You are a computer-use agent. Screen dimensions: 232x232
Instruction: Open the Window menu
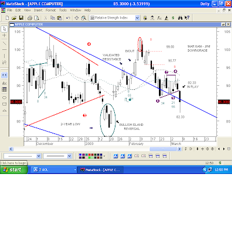click(x=75, y=10)
